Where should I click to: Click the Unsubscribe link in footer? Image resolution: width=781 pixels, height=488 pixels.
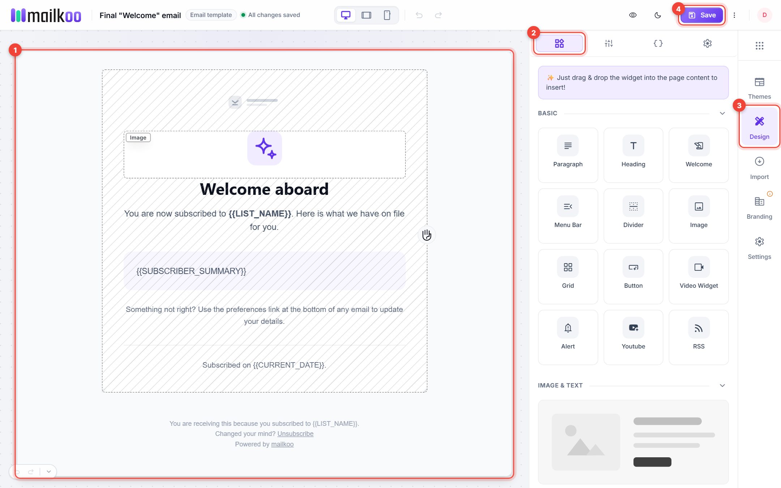coord(295,434)
